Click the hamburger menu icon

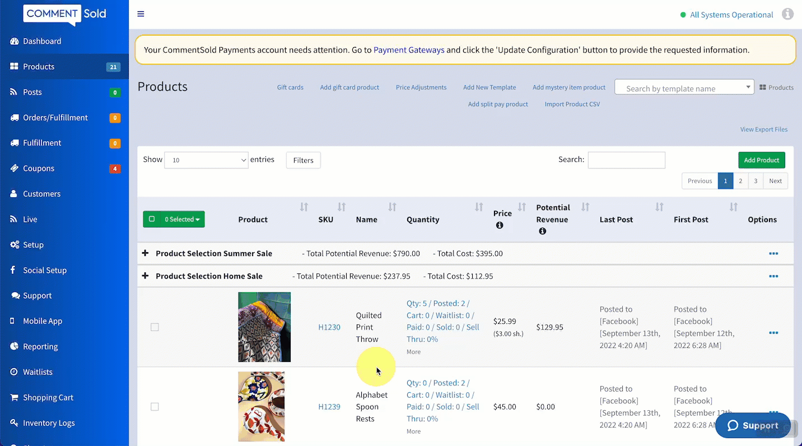pos(141,14)
